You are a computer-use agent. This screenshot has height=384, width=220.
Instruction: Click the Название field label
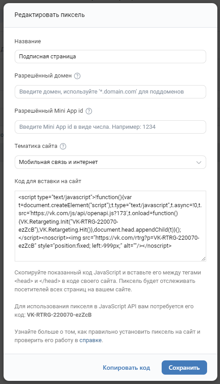click(x=28, y=41)
